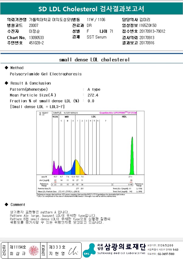This screenshot has height=262, width=183.
Task: Click phone number 02-3497-5100
Action: point(166,254)
